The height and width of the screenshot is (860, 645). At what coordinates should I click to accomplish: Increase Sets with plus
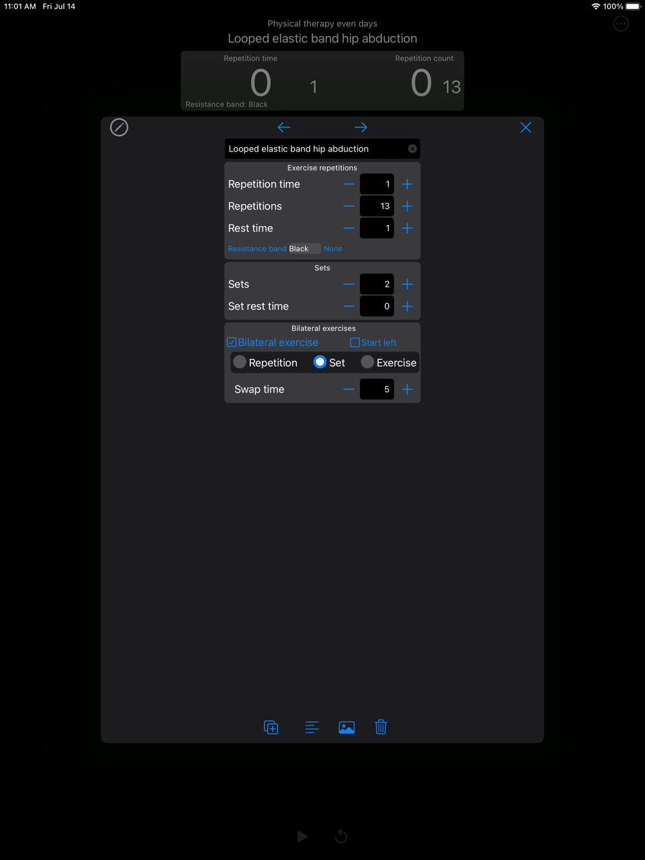click(x=408, y=284)
